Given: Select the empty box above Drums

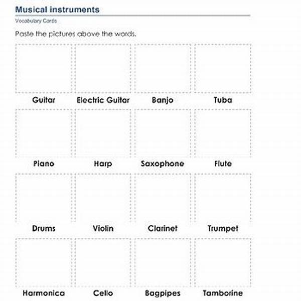Looking at the screenshot, I should coord(44,197).
